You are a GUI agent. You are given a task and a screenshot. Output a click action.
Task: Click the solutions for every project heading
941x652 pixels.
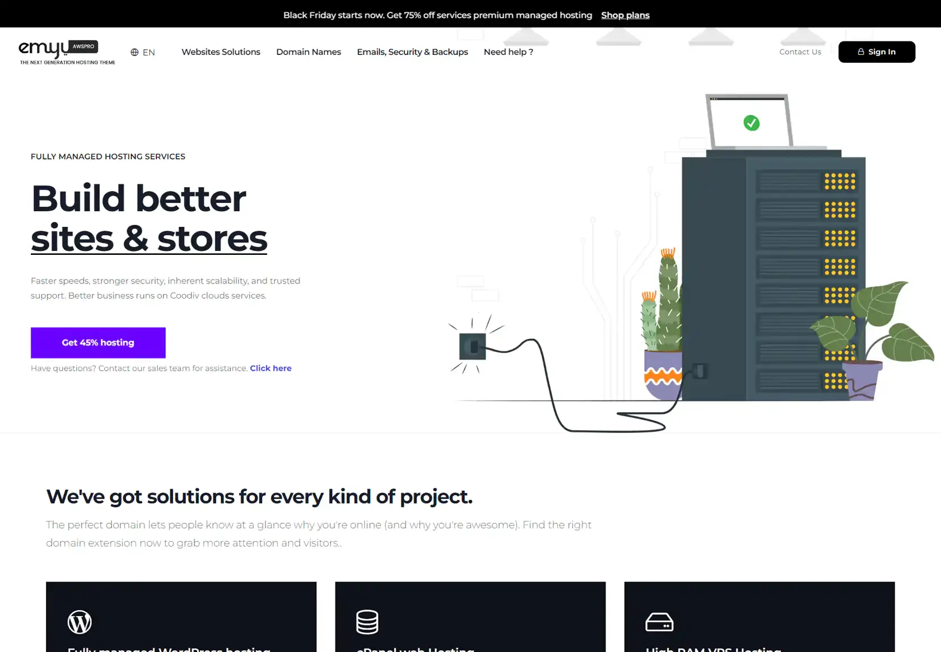point(259,497)
